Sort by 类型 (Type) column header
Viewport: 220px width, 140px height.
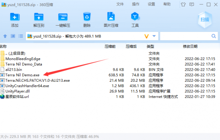(150, 47)
